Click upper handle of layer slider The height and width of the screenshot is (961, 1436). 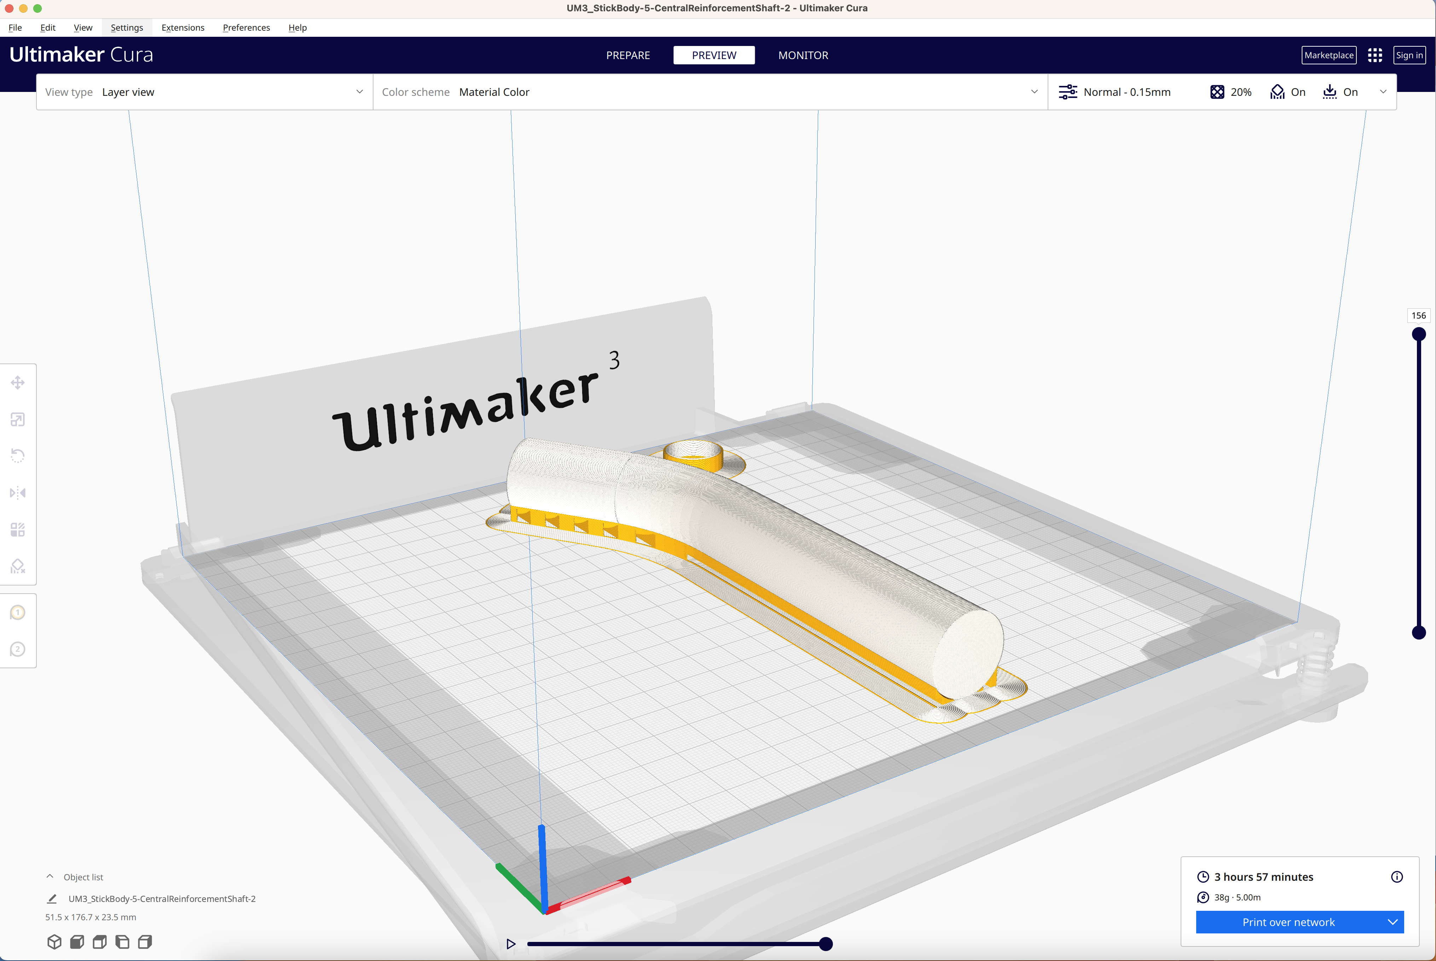tap(1418, 334)
